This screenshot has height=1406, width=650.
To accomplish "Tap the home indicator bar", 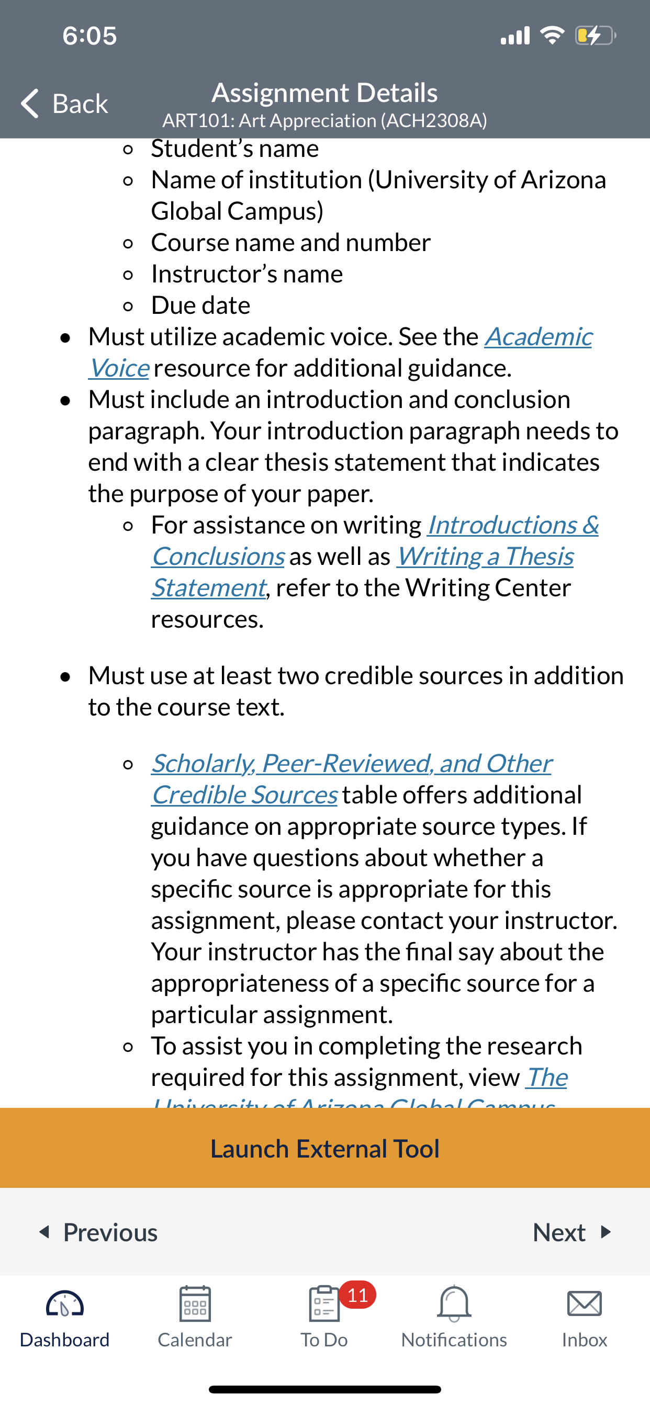I will (325, 1389).
